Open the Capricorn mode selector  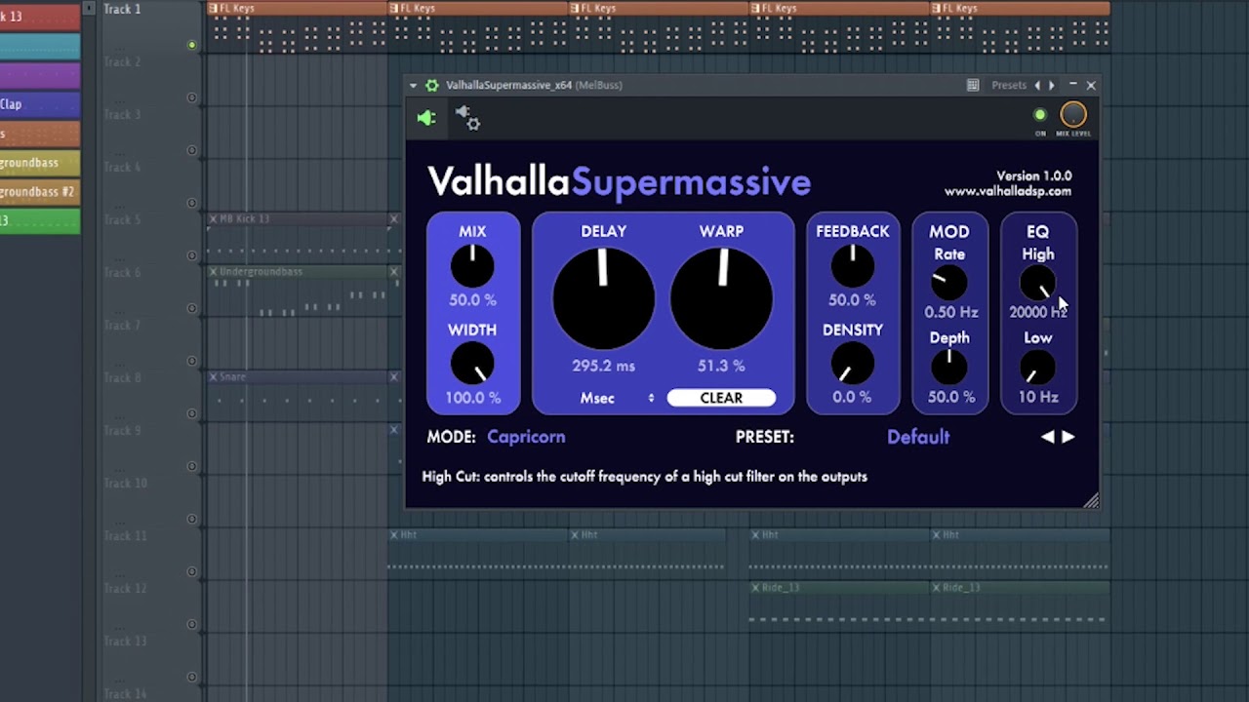[526, 437]
